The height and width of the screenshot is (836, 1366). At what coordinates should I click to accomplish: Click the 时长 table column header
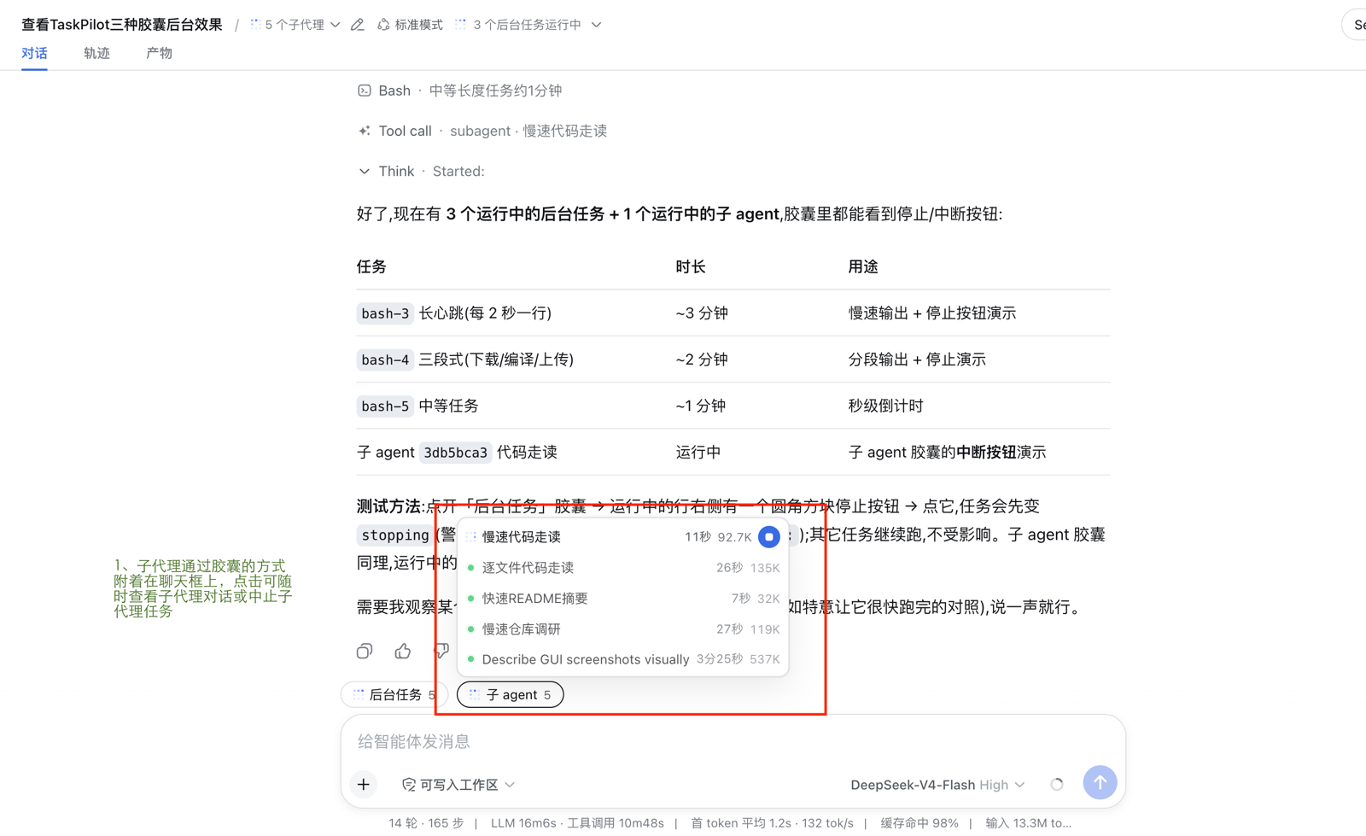pyautogui.click(x=691, y=267)
